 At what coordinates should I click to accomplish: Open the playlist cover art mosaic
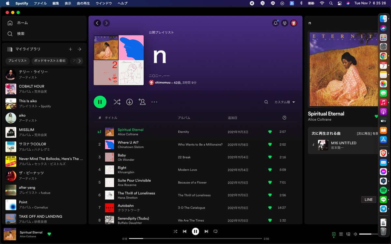coord(119,60)
